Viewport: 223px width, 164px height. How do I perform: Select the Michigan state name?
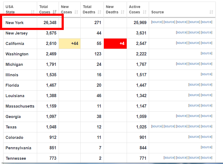14,64
